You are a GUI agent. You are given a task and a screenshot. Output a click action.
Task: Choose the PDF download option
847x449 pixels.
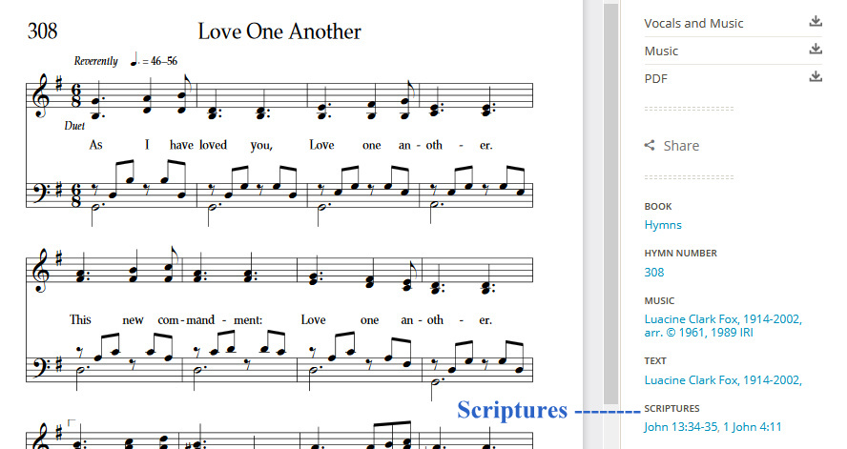656,78
